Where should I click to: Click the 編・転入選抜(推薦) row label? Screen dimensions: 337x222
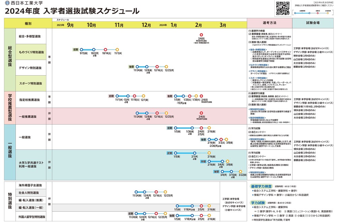pos(31,200)
